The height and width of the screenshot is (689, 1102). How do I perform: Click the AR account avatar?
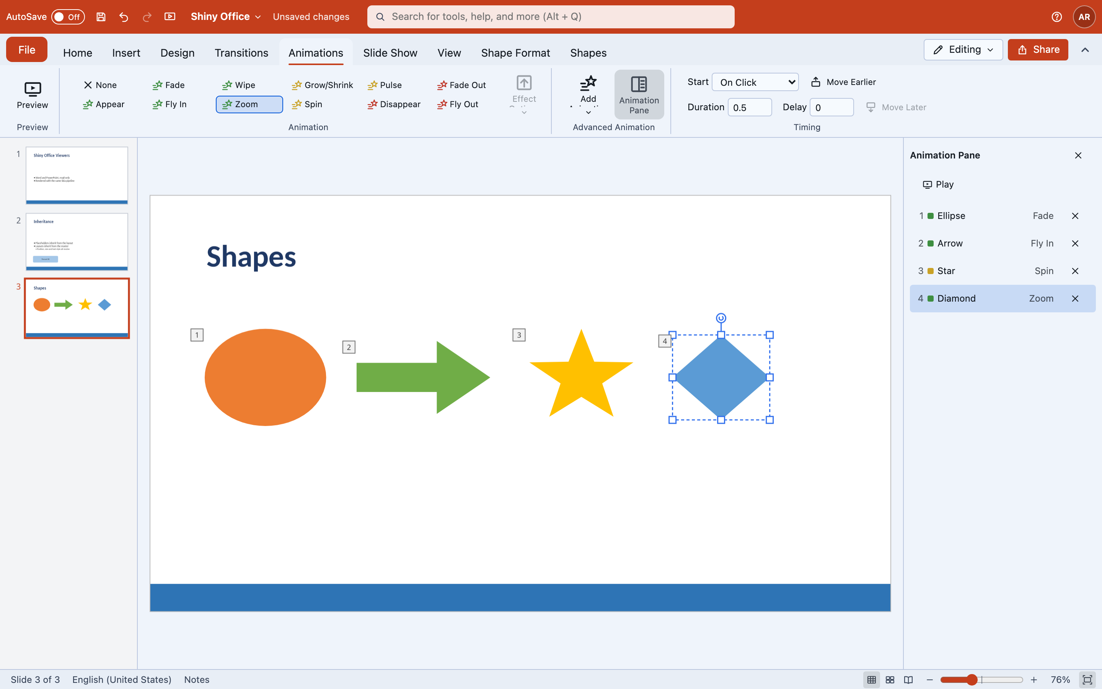click(1084, 17)
